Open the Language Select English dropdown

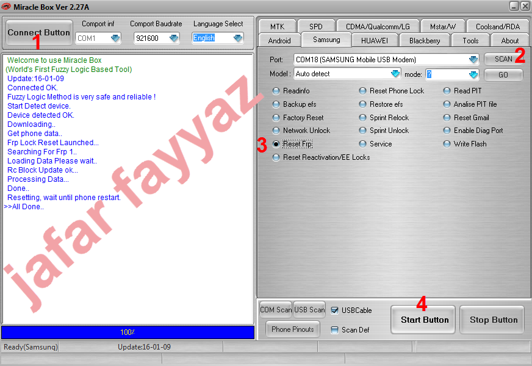pos(238,38)
